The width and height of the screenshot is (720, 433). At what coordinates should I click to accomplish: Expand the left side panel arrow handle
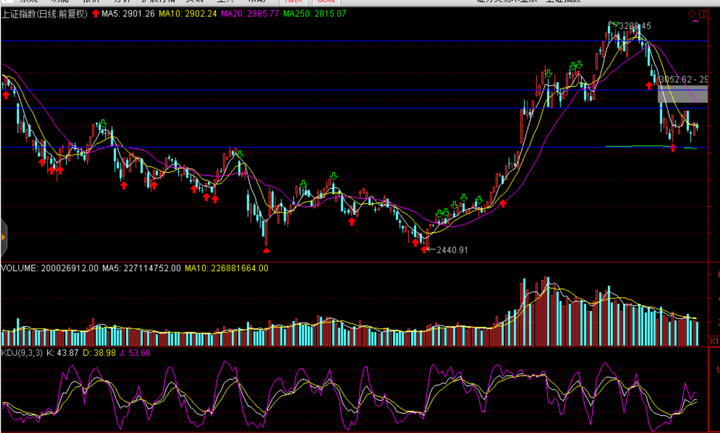click(3, 237)
